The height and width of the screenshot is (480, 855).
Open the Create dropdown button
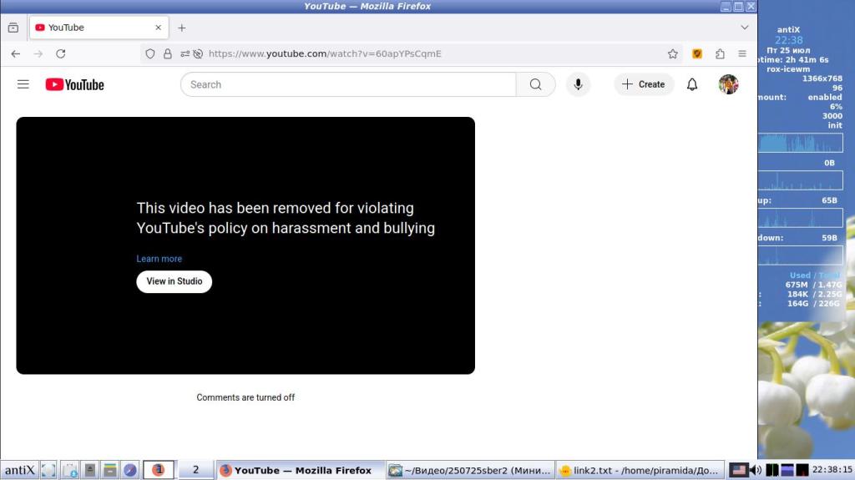pyautogui.click(x=644, y=84)
